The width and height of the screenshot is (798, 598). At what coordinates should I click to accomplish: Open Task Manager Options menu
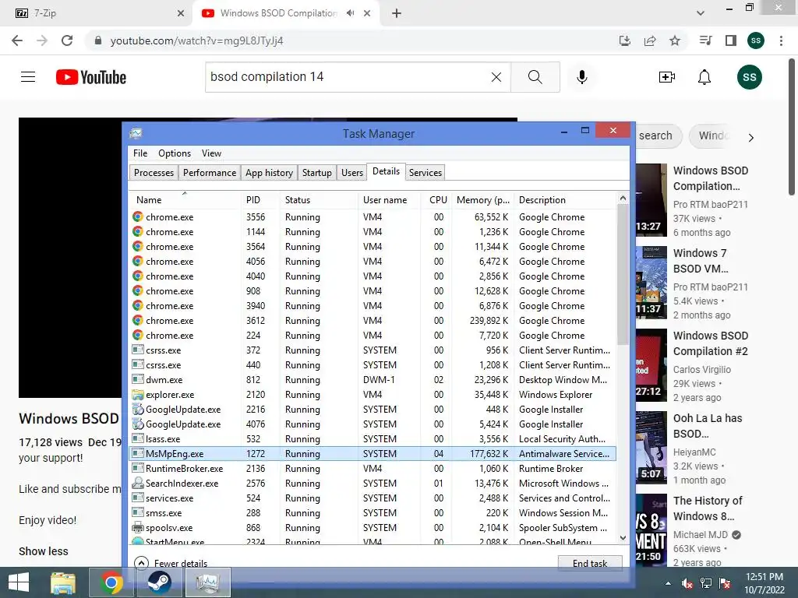175,153
